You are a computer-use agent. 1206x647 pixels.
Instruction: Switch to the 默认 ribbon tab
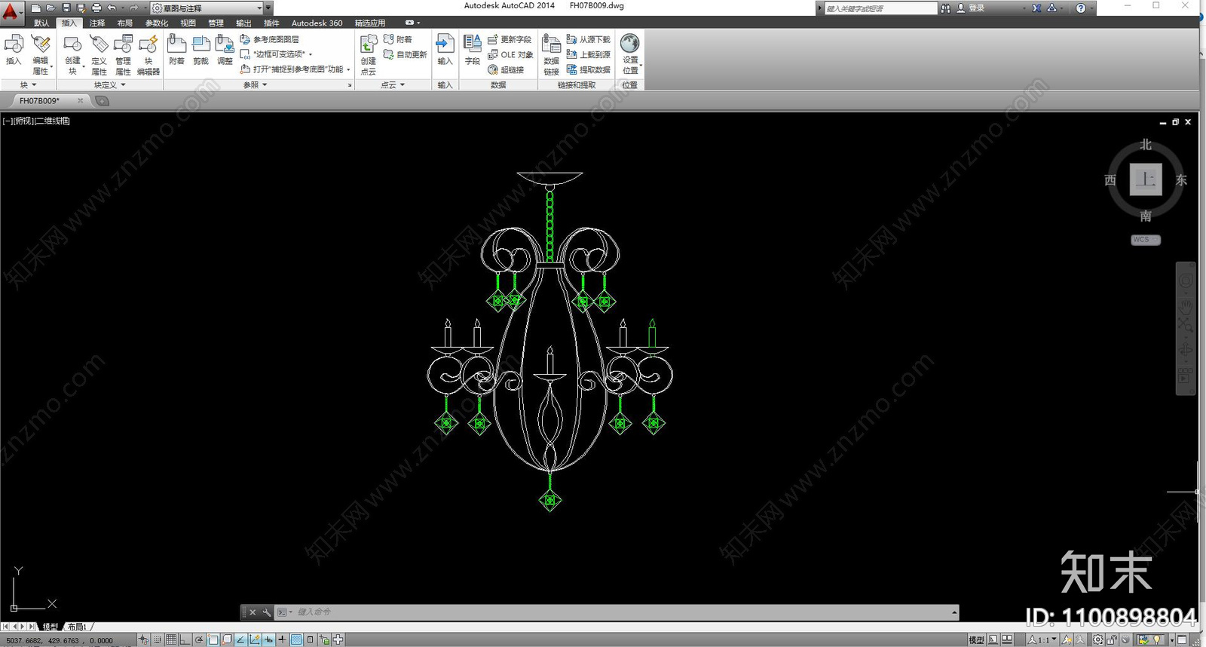[x=41, y=23]
